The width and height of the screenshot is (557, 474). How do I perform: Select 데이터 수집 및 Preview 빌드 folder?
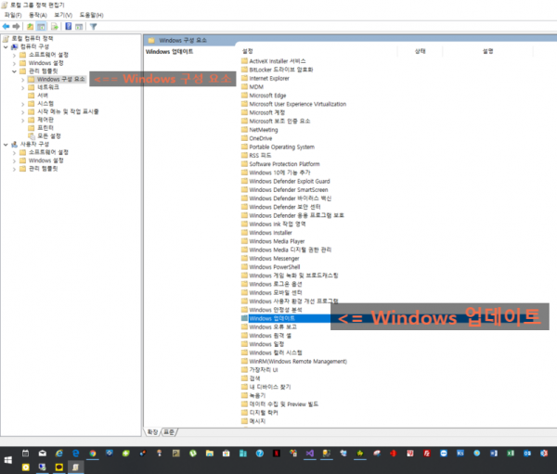[x=283, y=404]
